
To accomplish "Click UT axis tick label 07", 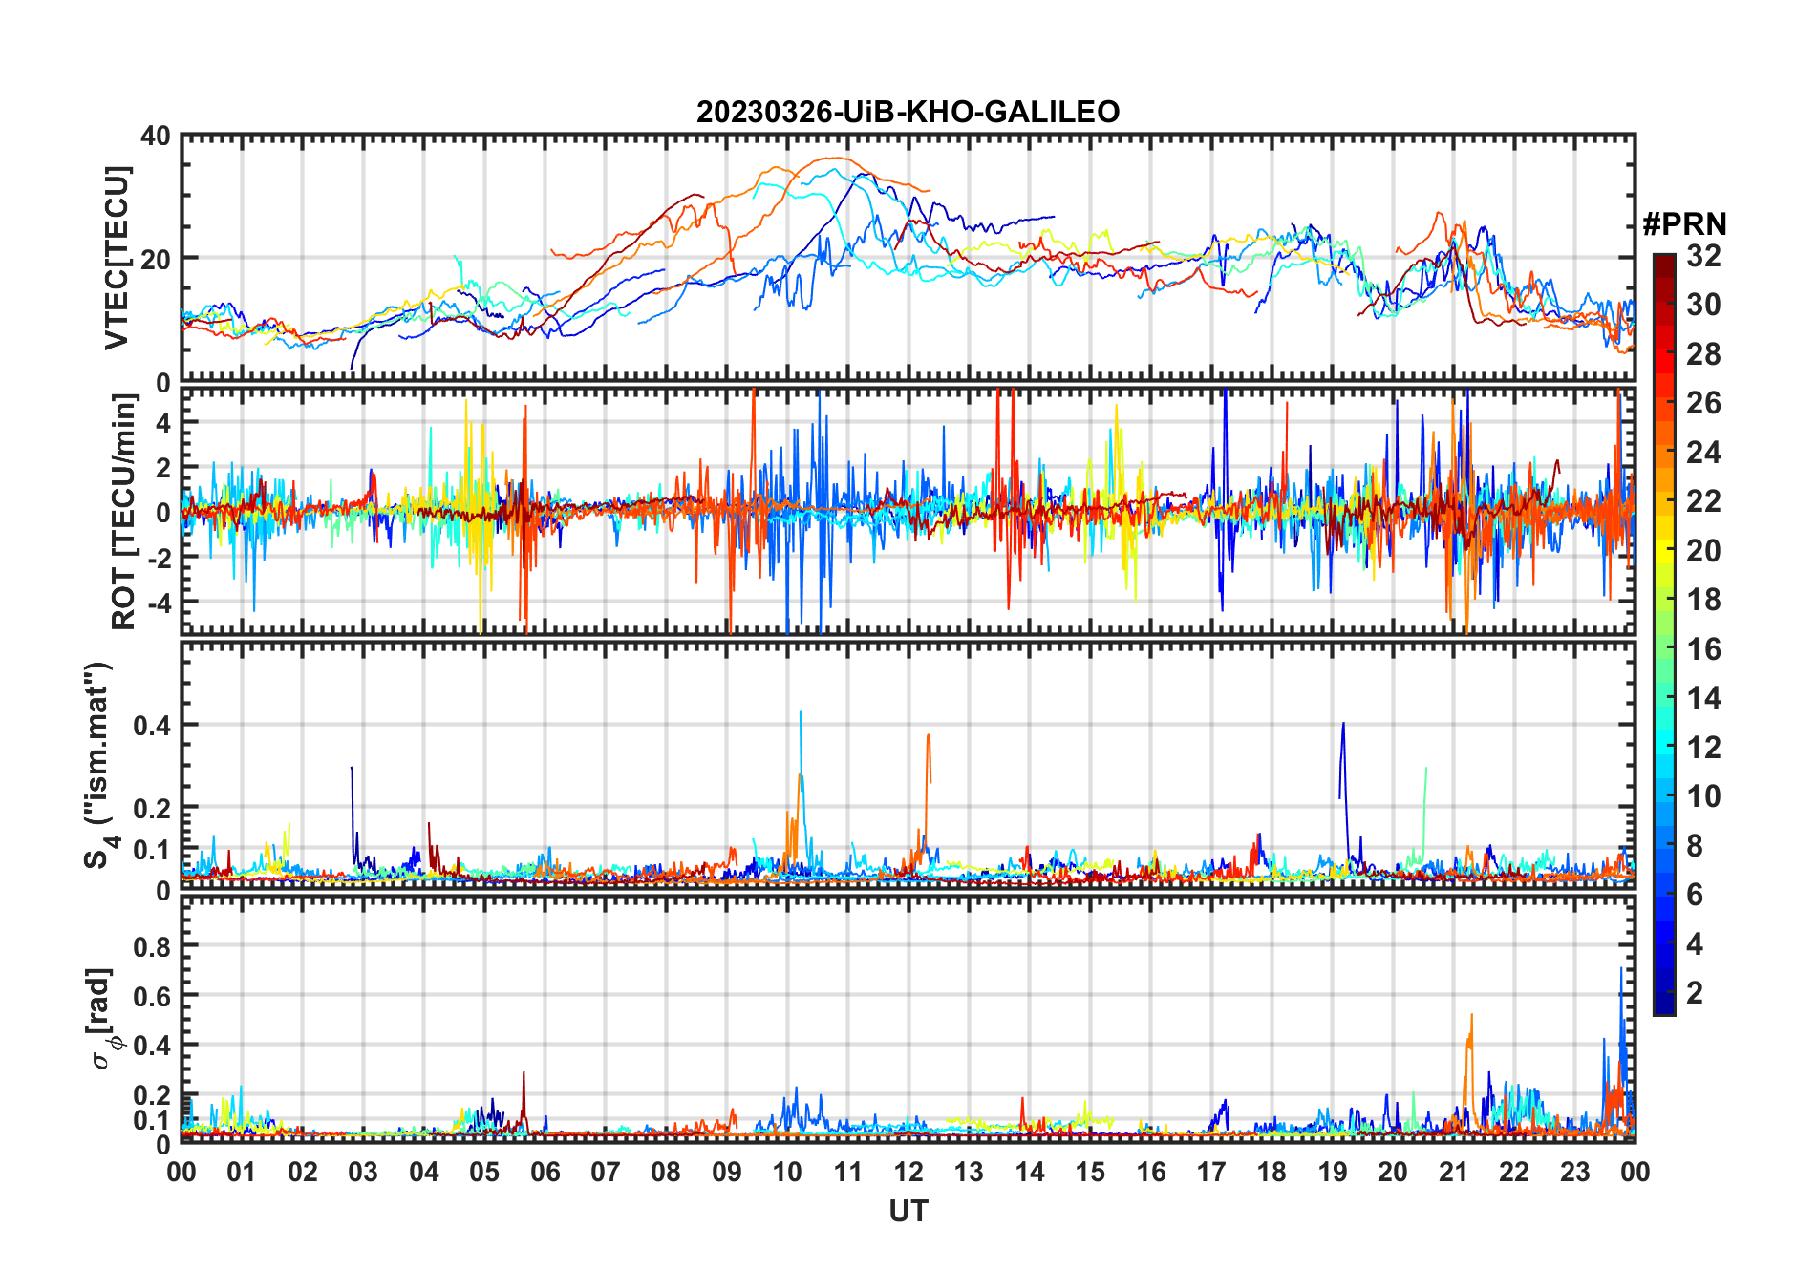I will 606,1172.
